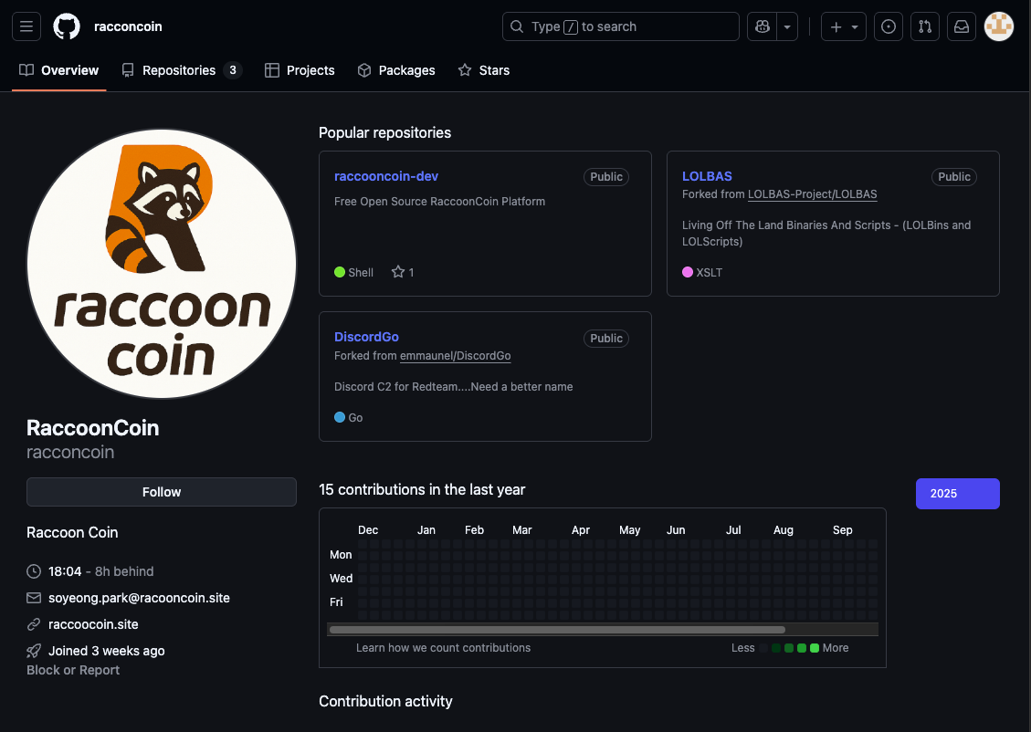This screenshot has width=1031, height=732.
Task: Click the Contribution activity heading
Action: (x=386, y=701)
